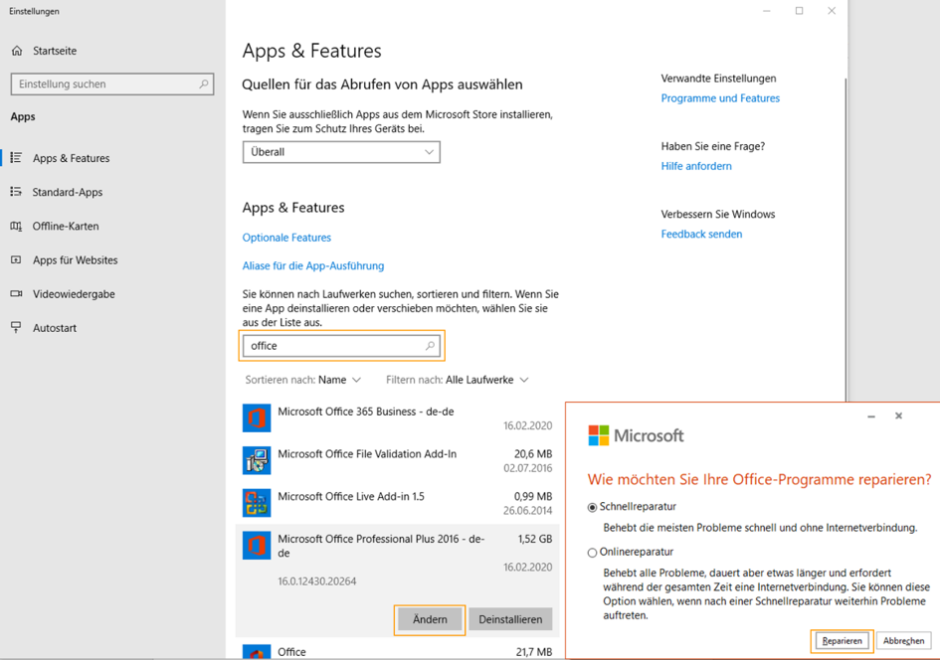Open the Optionale Features link
The image size is (940, 660).
[286, 238]
